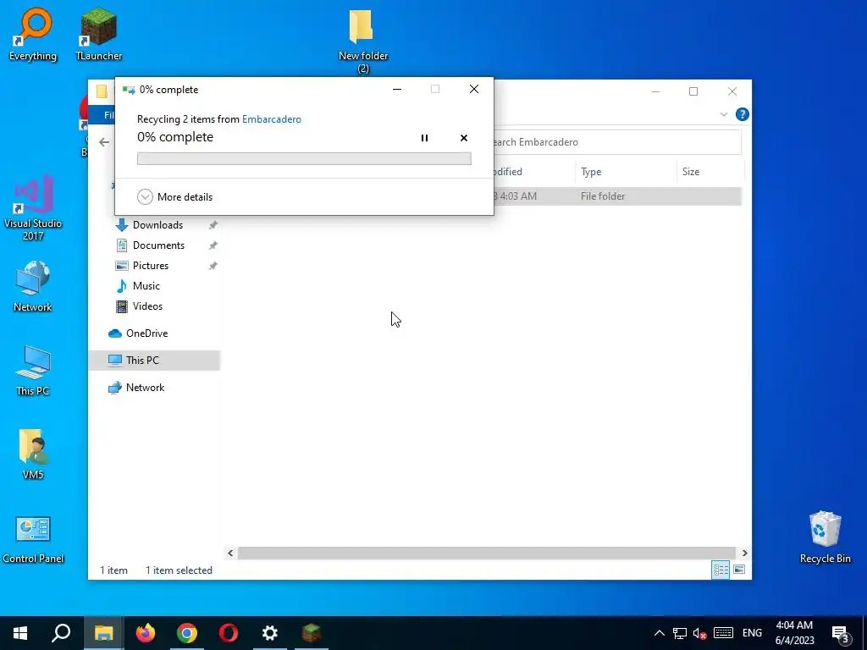Open the notification center icon

point(840,633)
